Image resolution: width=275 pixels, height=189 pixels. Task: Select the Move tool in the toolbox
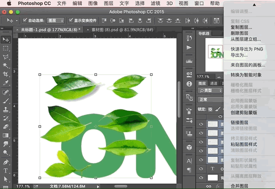[6, 39]
